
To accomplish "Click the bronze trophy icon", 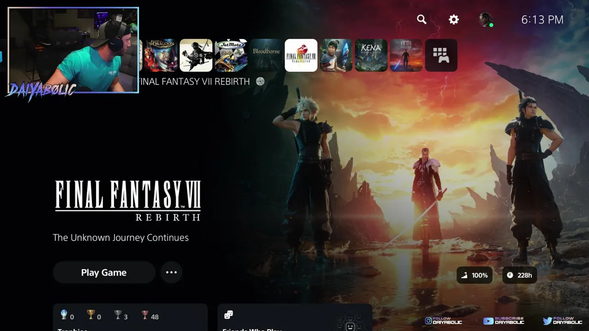I will (145, 315).
